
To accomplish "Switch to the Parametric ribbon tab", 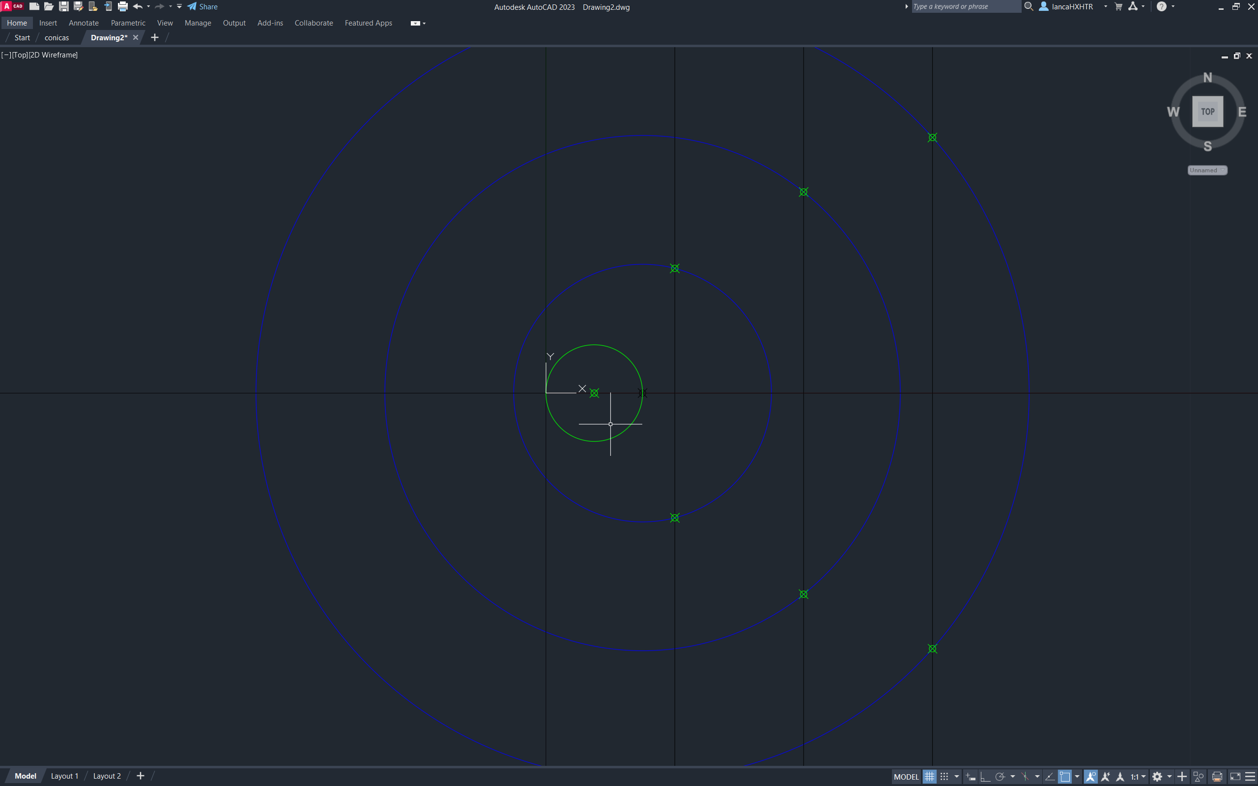I will tap(128, 23).
